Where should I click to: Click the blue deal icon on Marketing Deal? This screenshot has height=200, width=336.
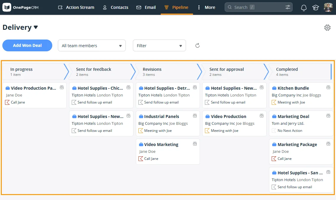pos(274,117)
